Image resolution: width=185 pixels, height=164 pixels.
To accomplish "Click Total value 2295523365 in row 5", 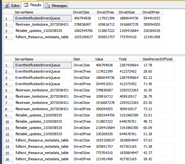I will click(129, 90).
